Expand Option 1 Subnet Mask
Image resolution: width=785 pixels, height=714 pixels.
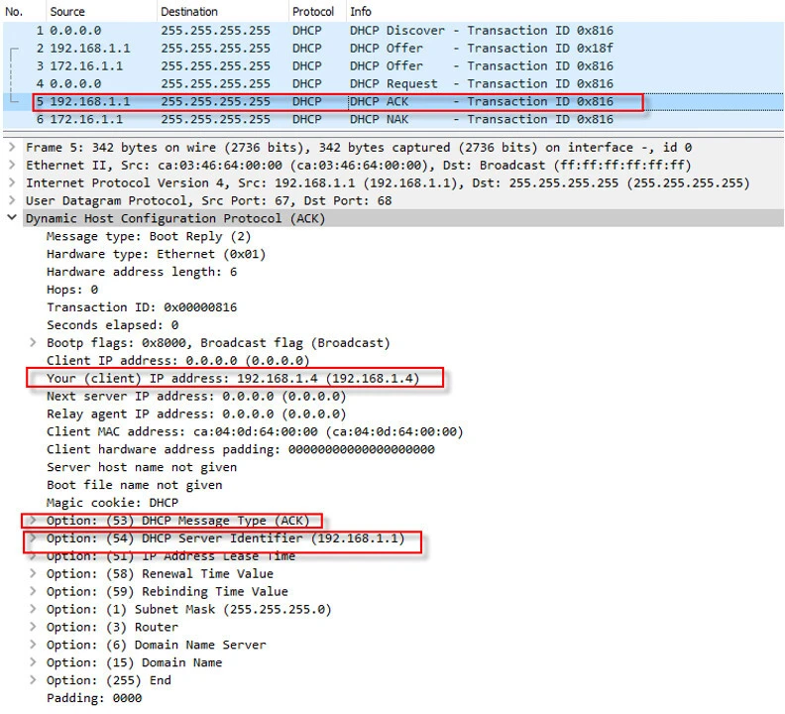(x=33, y=609)
